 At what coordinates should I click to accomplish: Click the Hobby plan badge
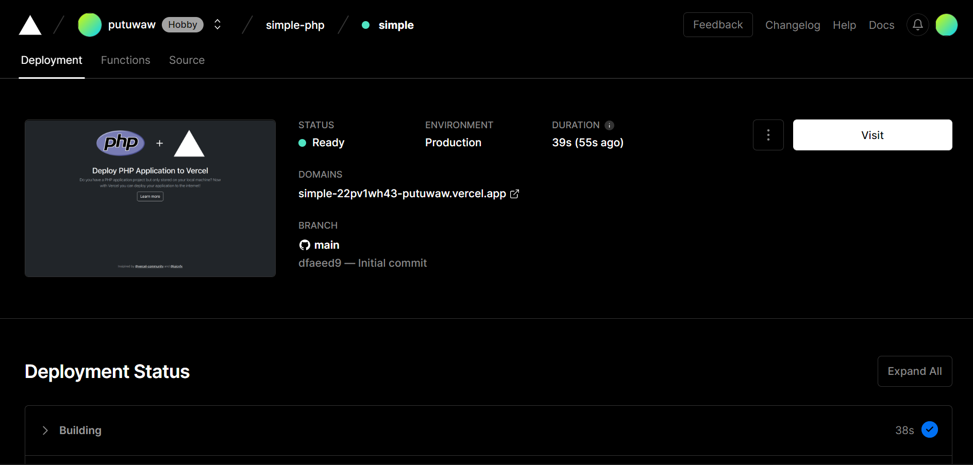pos(182,25)
